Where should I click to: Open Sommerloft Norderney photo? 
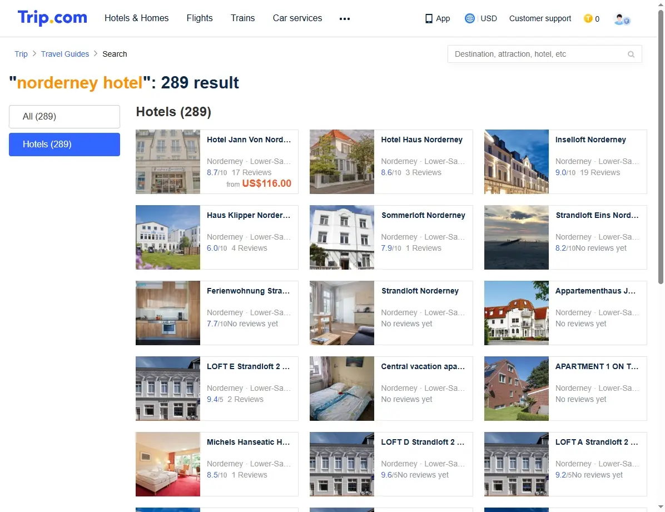click(x=342, y=237)
